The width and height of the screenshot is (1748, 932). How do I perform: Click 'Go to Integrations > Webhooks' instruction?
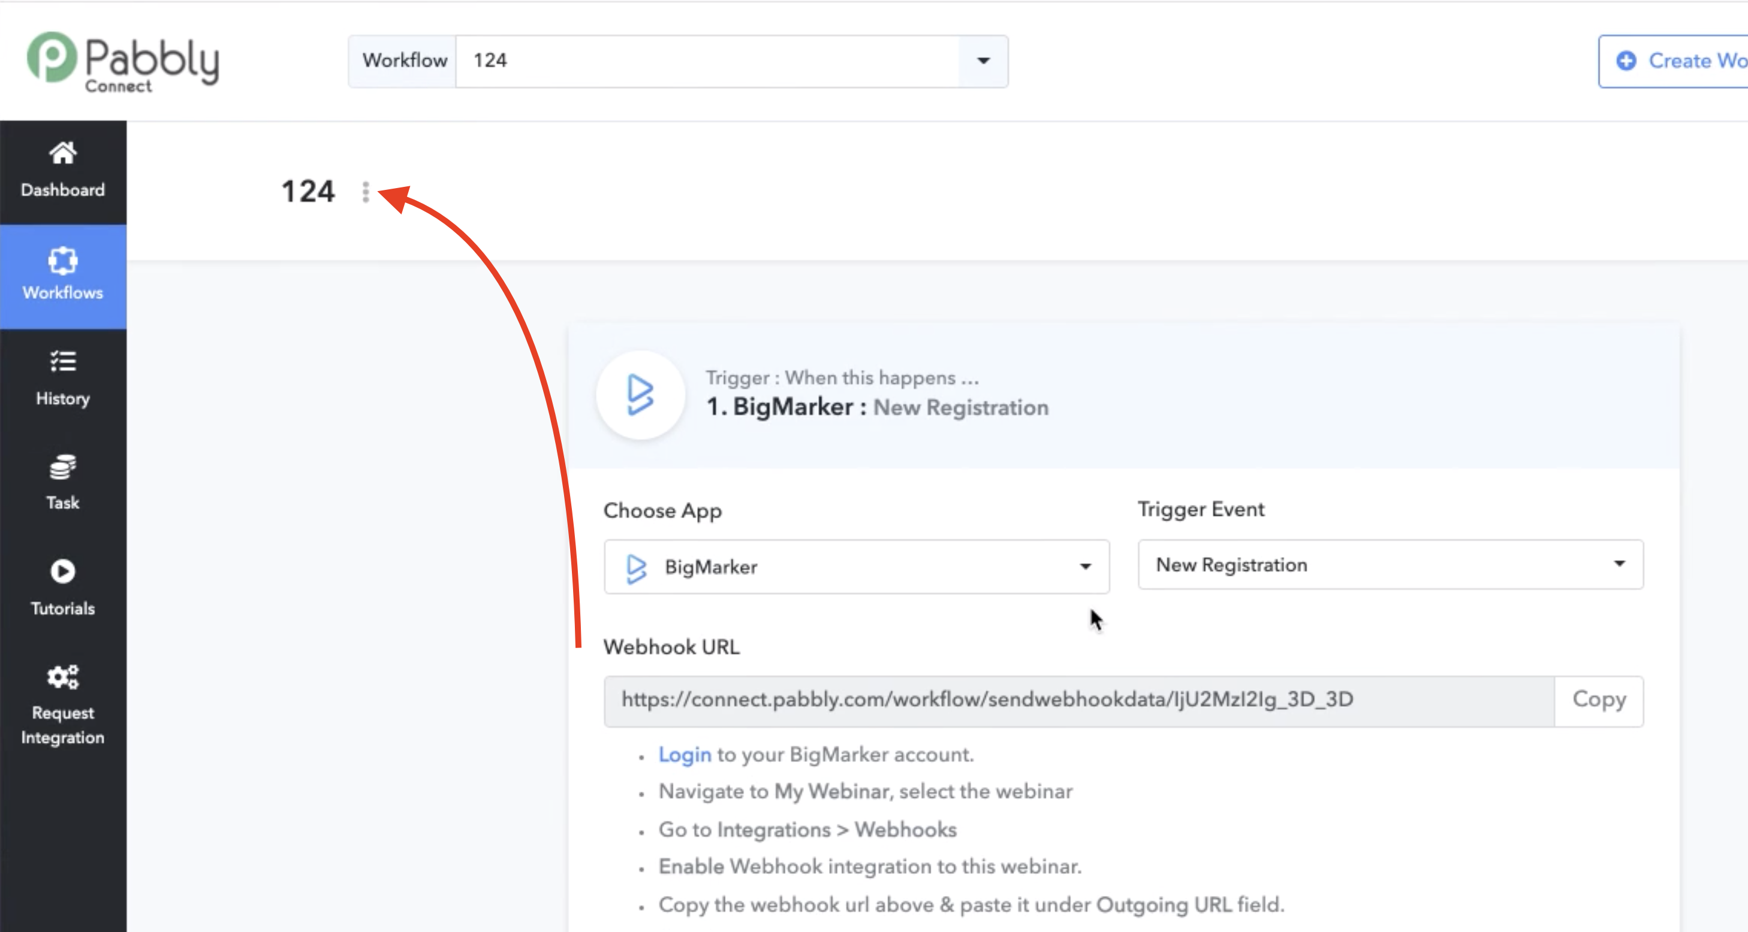click(807, 830)
